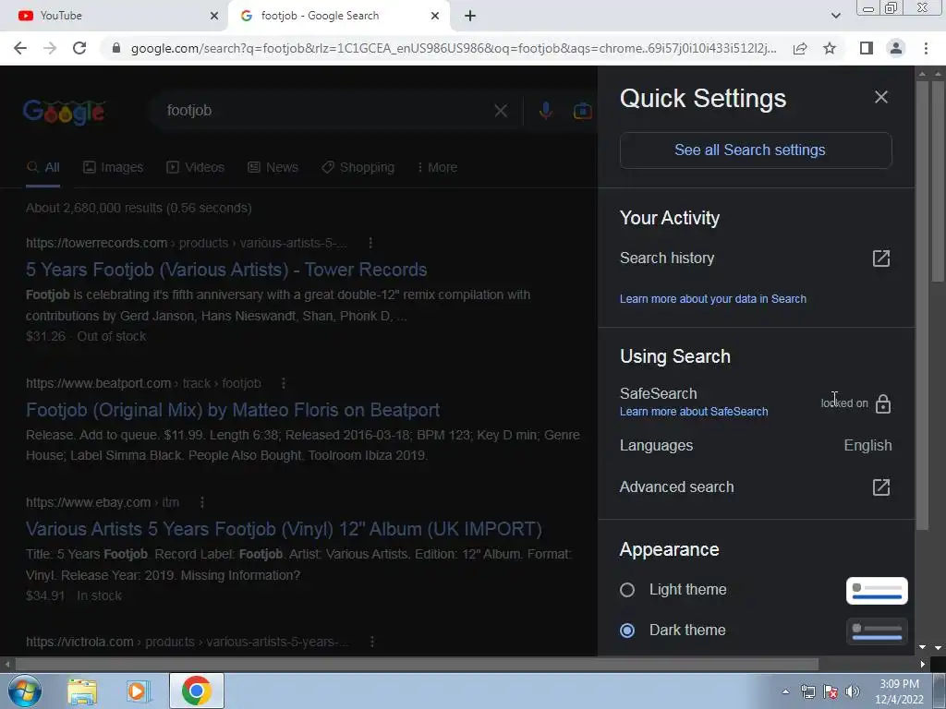Select Dark theme radio button
Screen dimensions: 946x709
click(627, 630)
